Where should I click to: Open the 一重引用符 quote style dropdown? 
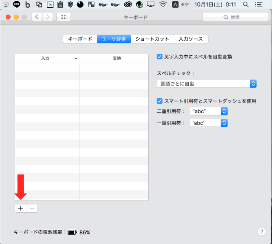pos(209,123)
